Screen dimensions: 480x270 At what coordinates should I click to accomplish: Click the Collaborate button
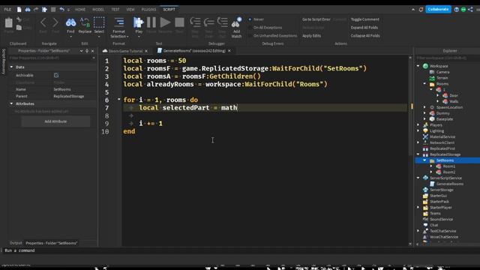pyautogui.click(x=438, y=10)
